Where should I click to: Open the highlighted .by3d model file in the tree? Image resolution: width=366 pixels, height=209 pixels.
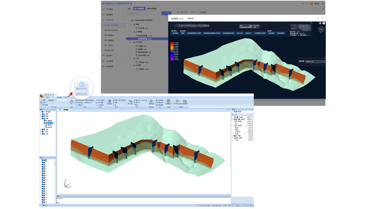click(x=145, y=39)
